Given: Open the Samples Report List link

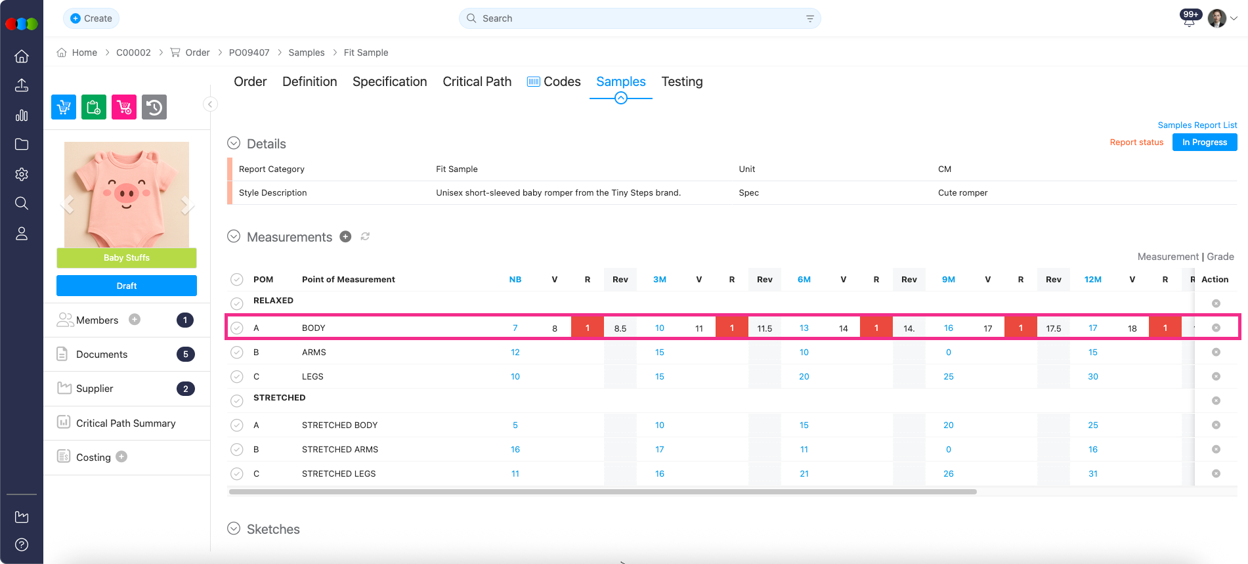Looking at the screenshot, I should (1197, 125).
